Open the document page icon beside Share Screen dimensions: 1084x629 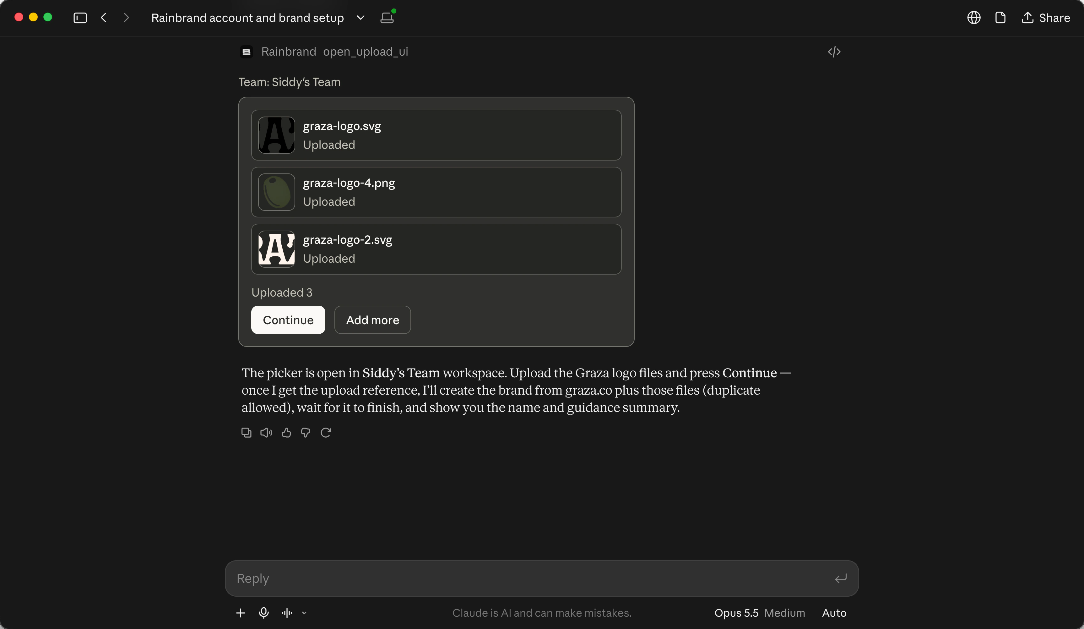[x=1000, y=18]
